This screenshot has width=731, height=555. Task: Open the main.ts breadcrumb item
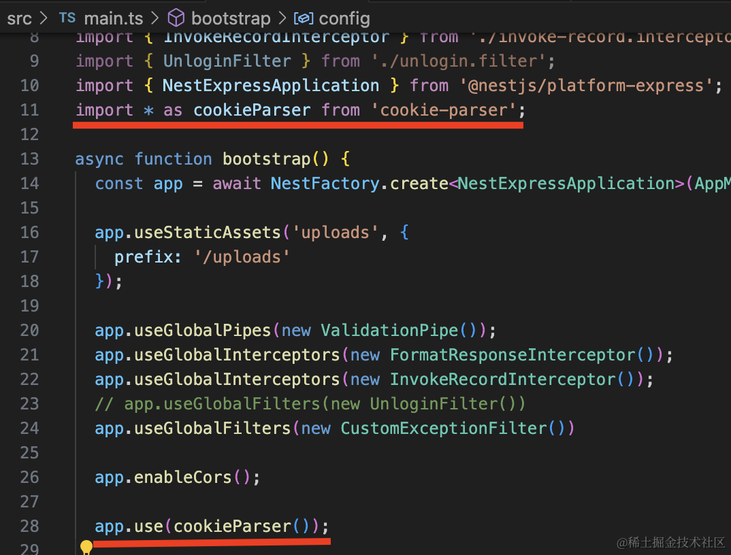click(x=112, y=18)
